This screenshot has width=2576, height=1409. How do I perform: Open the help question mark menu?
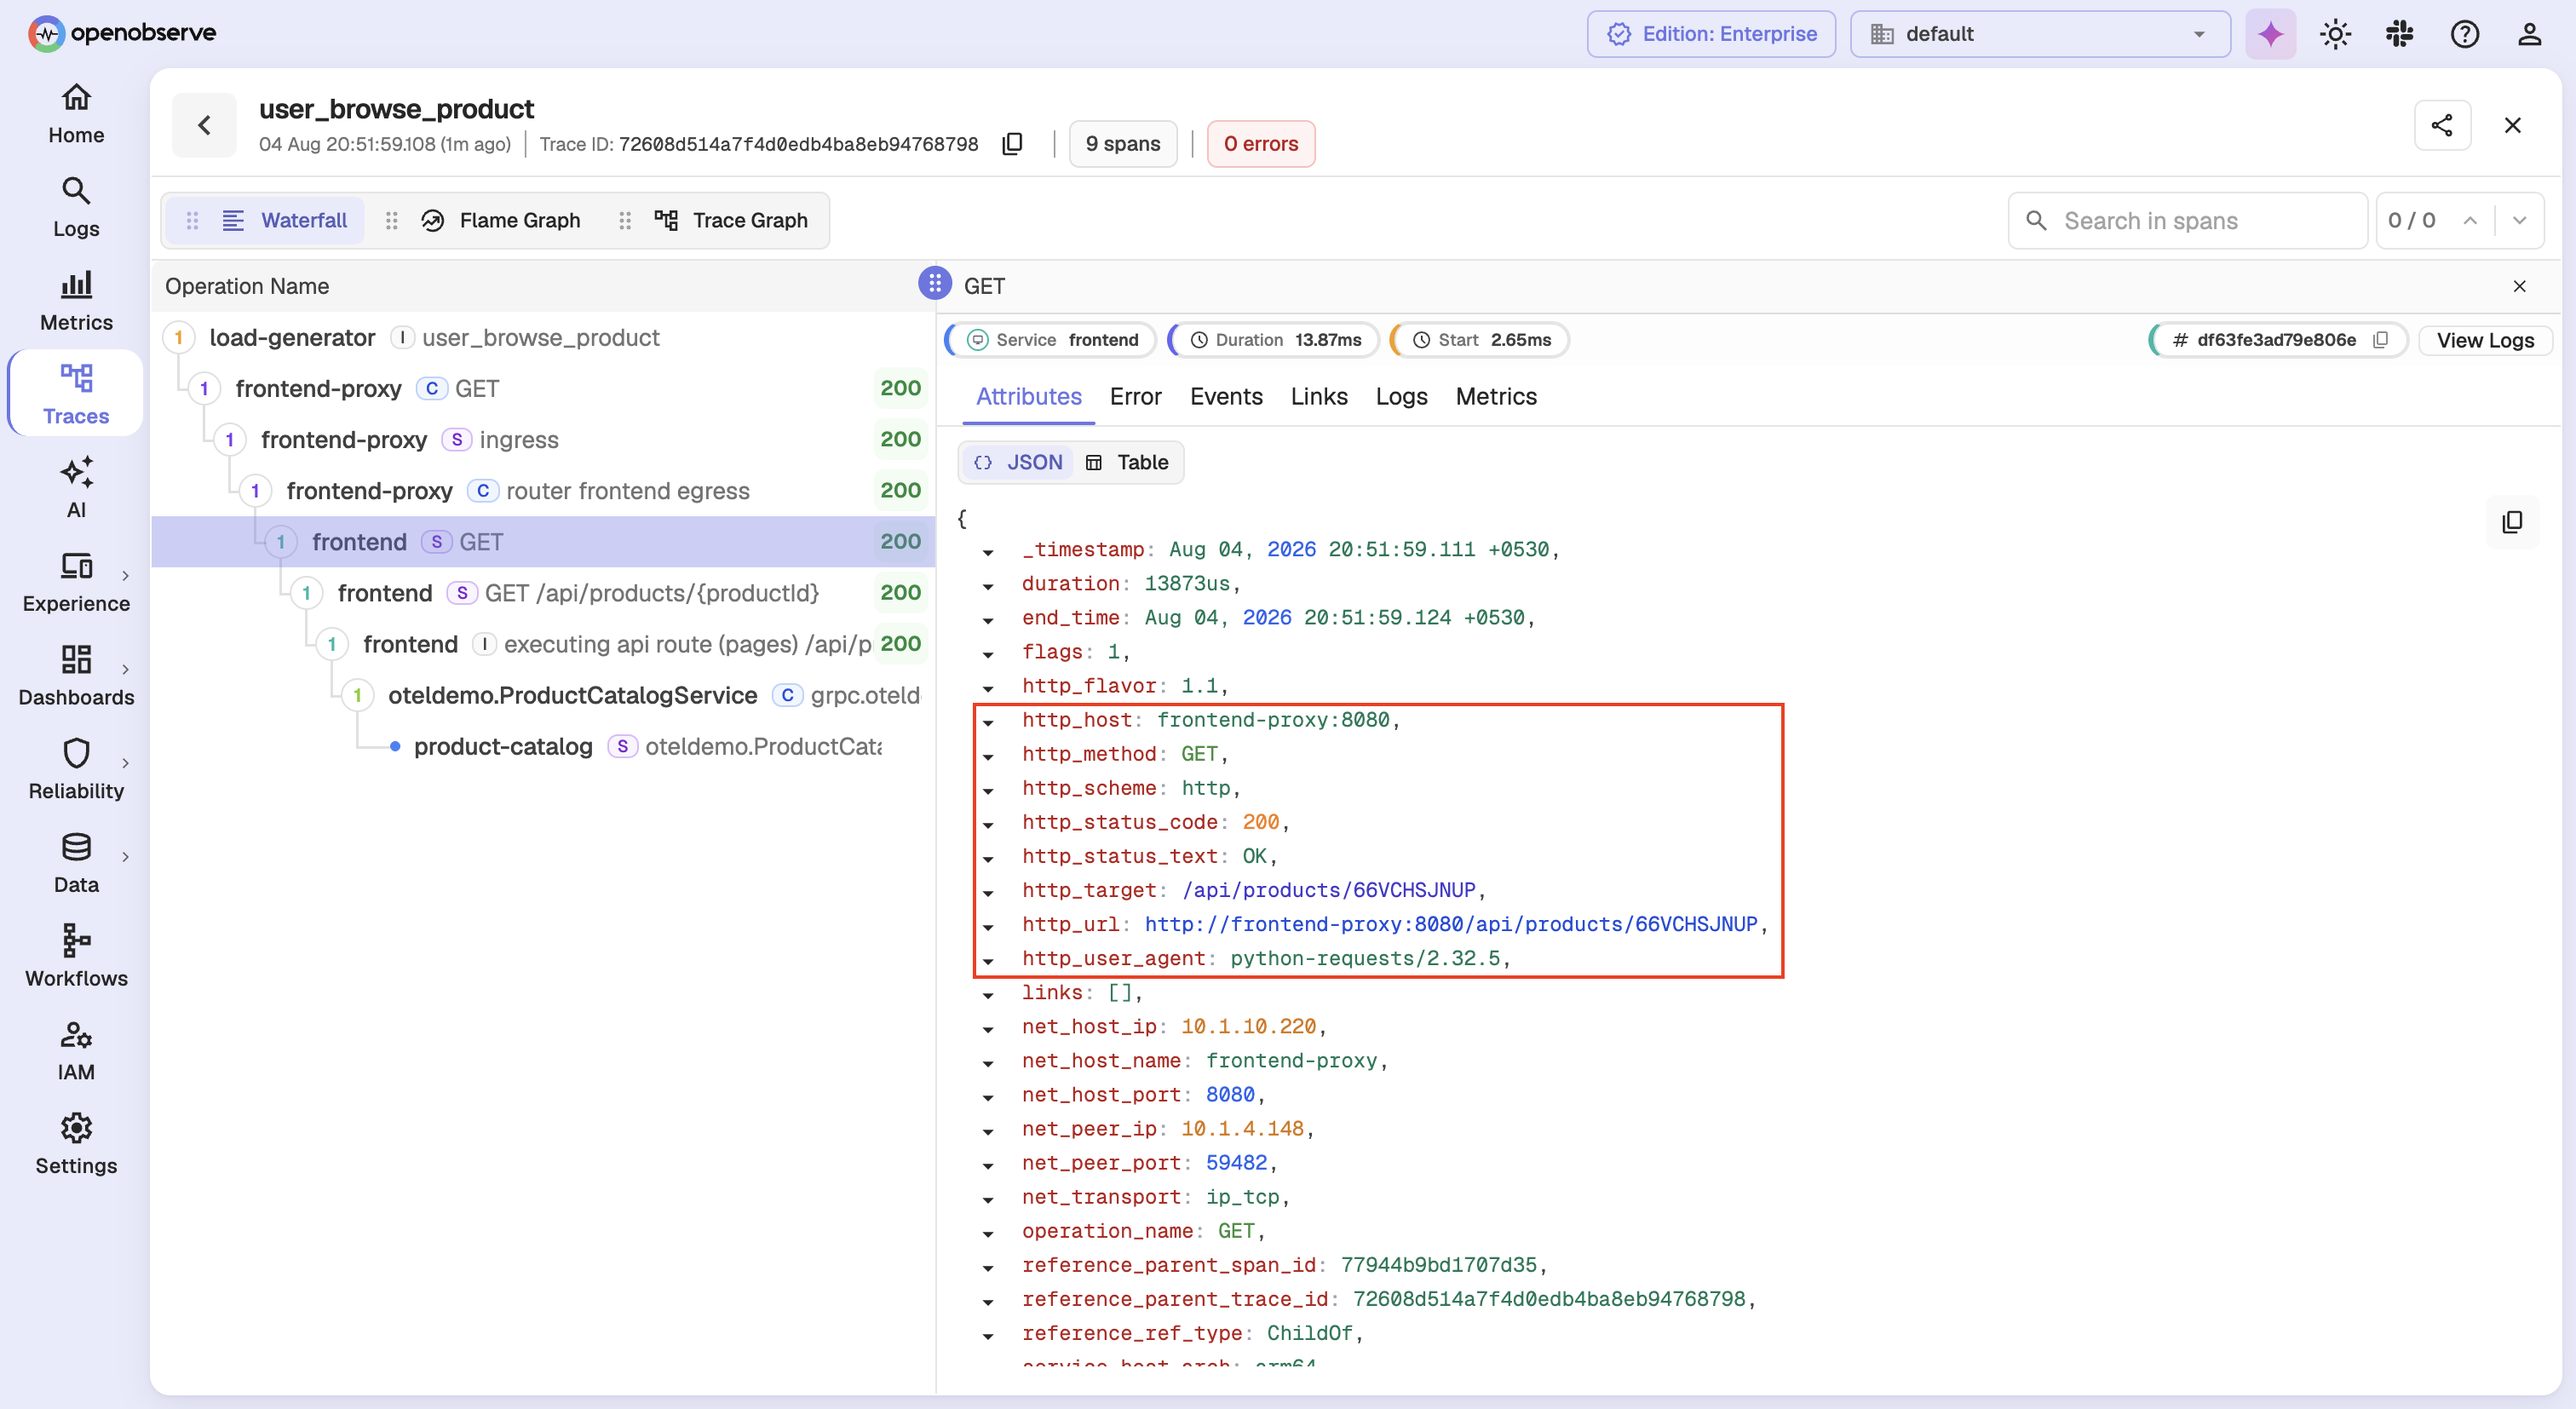pyautogui.click(x=2465, y=34)
